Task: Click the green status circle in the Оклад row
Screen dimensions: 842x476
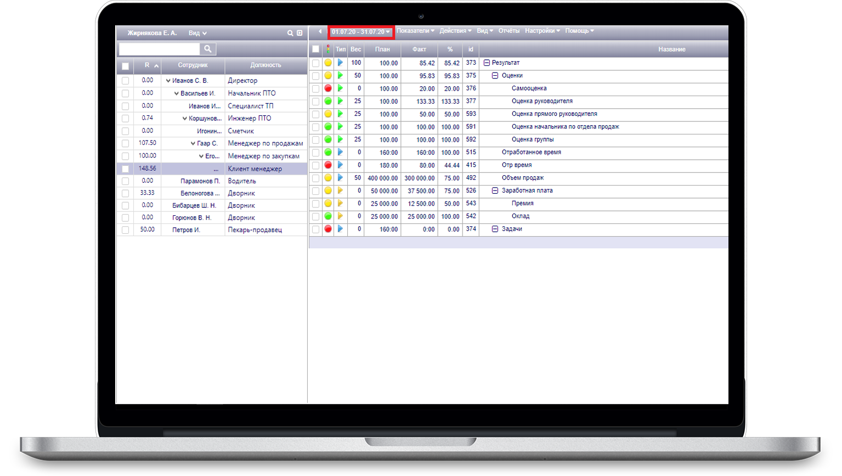Action: click(x=328, y=216)
